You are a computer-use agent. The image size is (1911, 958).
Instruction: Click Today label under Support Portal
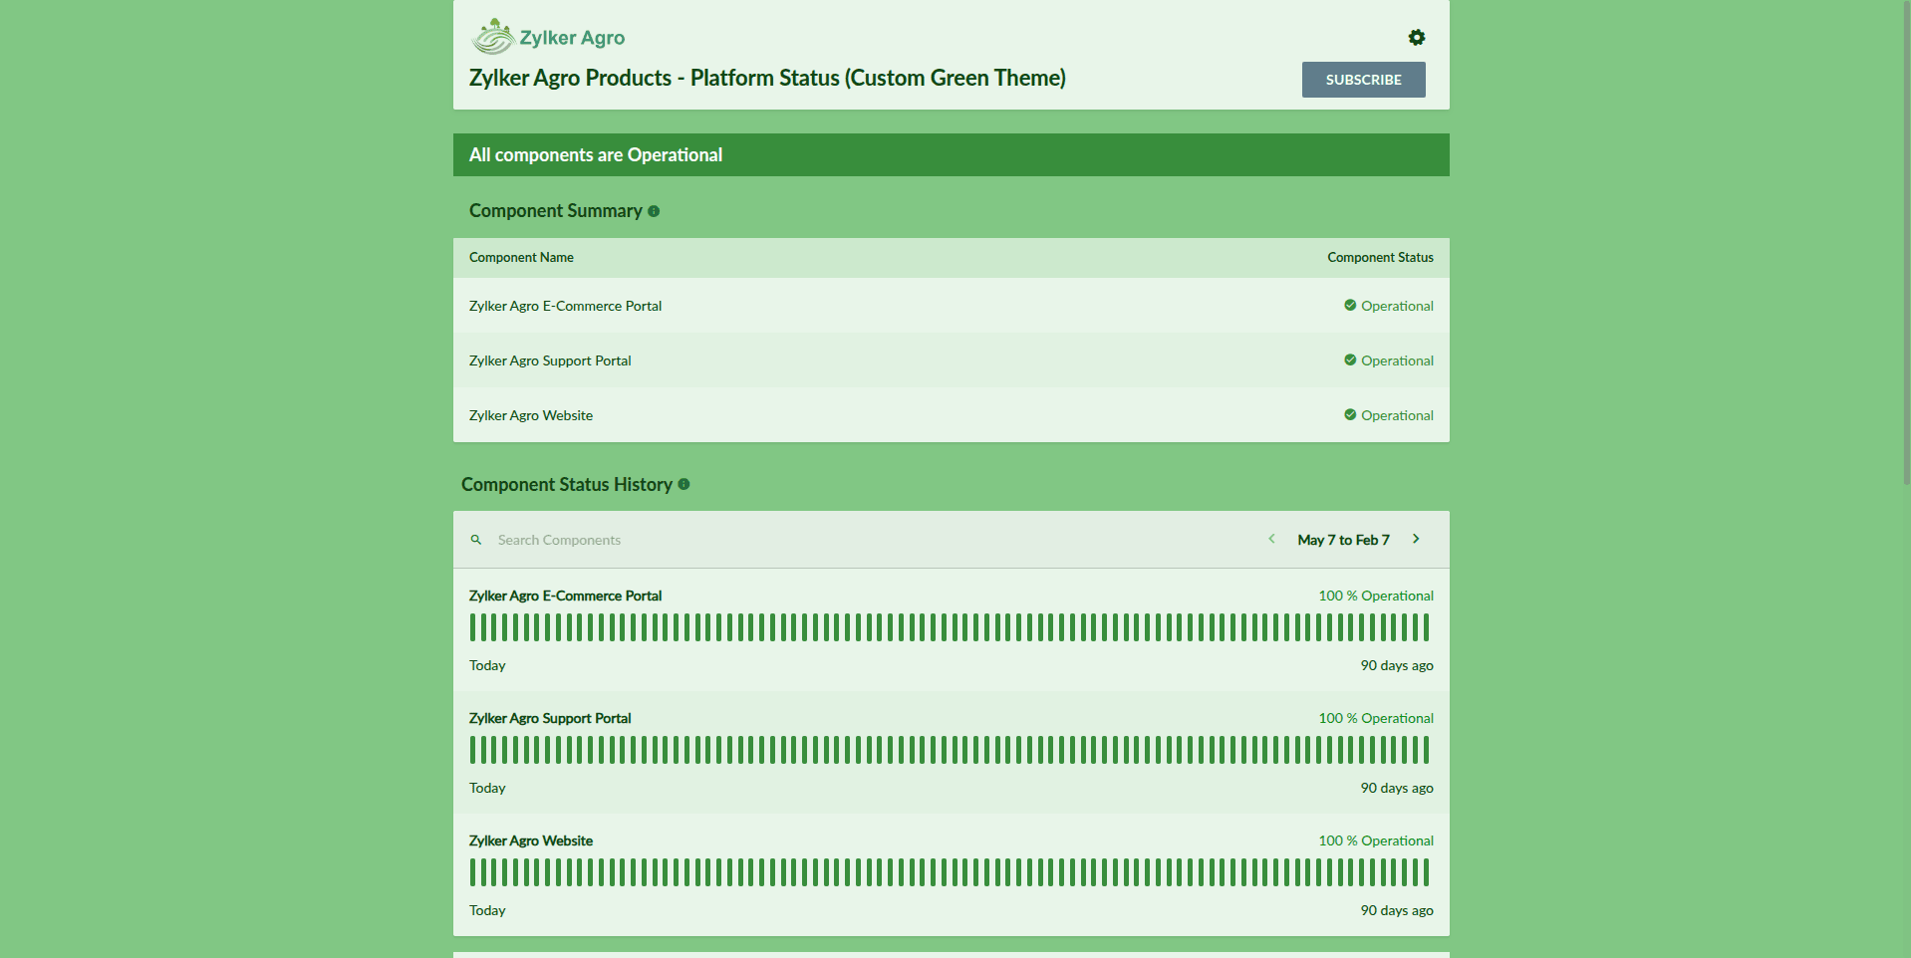487,788
